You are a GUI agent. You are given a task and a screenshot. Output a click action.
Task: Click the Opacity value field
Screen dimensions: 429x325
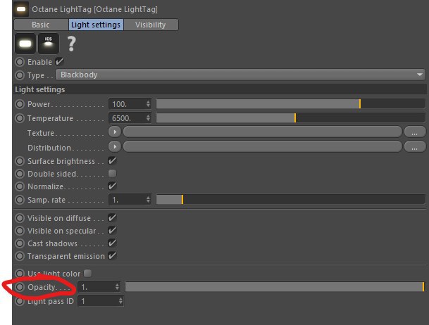[x=99, y=287]
